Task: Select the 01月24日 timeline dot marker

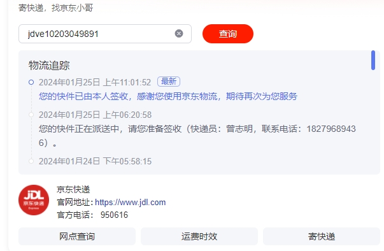Action: tap(31, 161)
